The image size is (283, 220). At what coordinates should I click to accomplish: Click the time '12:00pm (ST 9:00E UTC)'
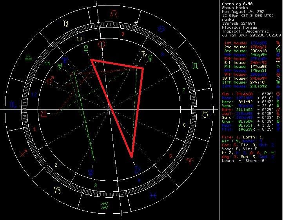tap(248, 16)
